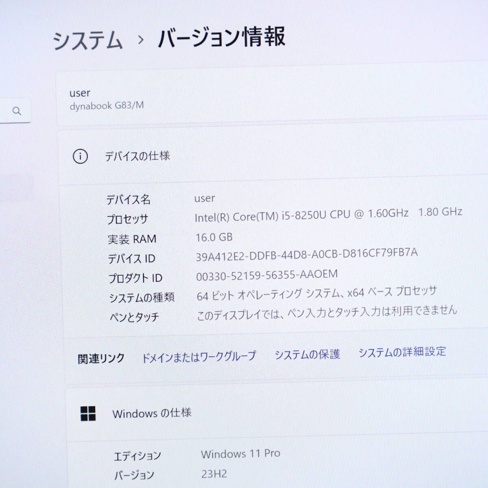Open システムの詳細設定 link
This screenshot has width=488, height=488.
point(402,352)
